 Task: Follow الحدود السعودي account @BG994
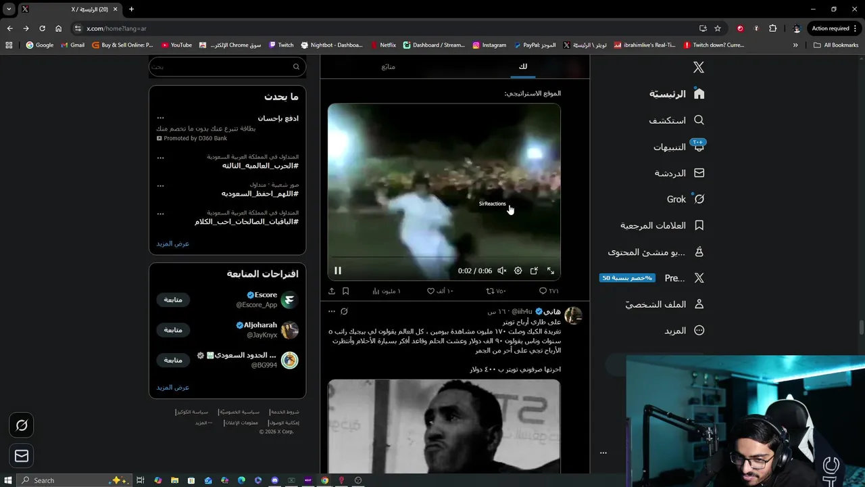(x=173, y=360)
